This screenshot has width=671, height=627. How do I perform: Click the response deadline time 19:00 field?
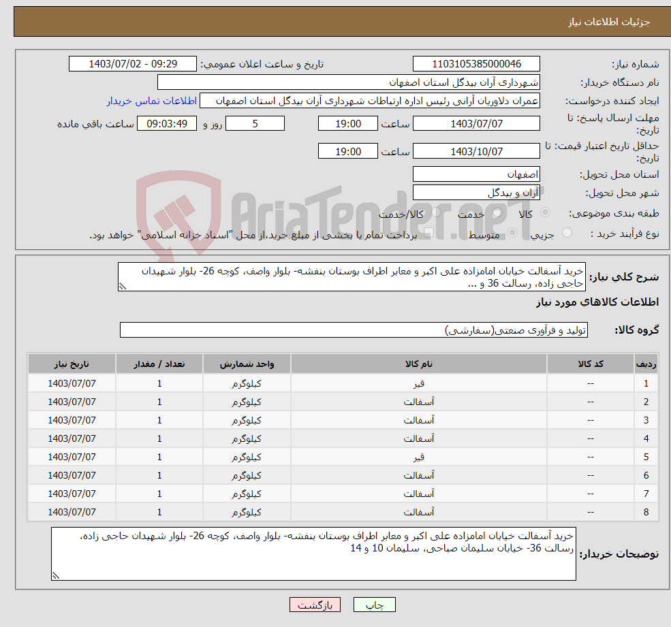pyautogui.click(x=348, y=124)
